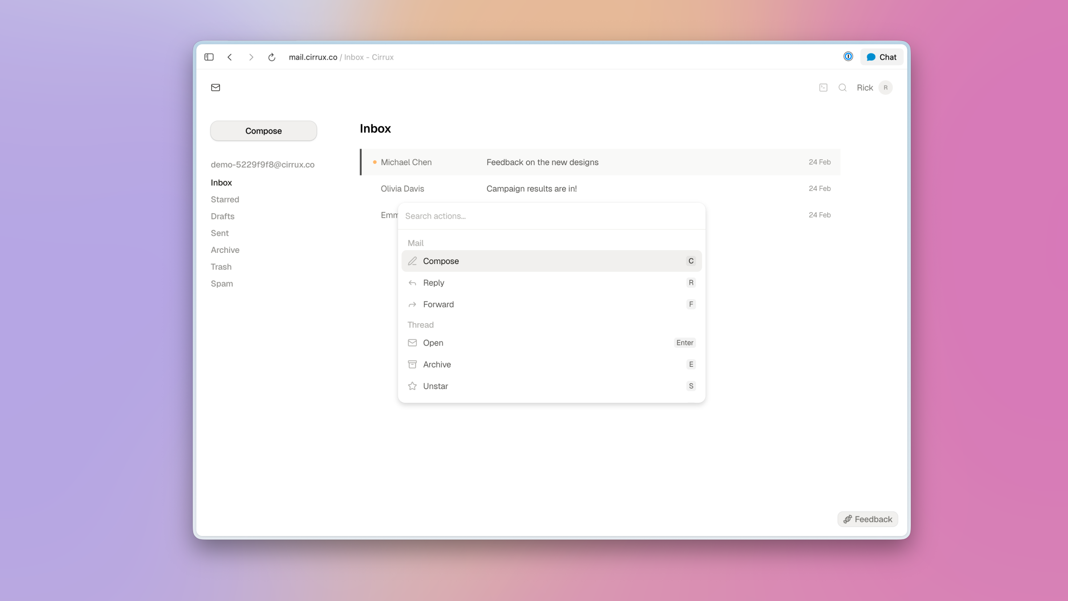Click the search magnifier icon
Image resolution: width=1068 pixels, height=601 pixels.
(842, 88)
